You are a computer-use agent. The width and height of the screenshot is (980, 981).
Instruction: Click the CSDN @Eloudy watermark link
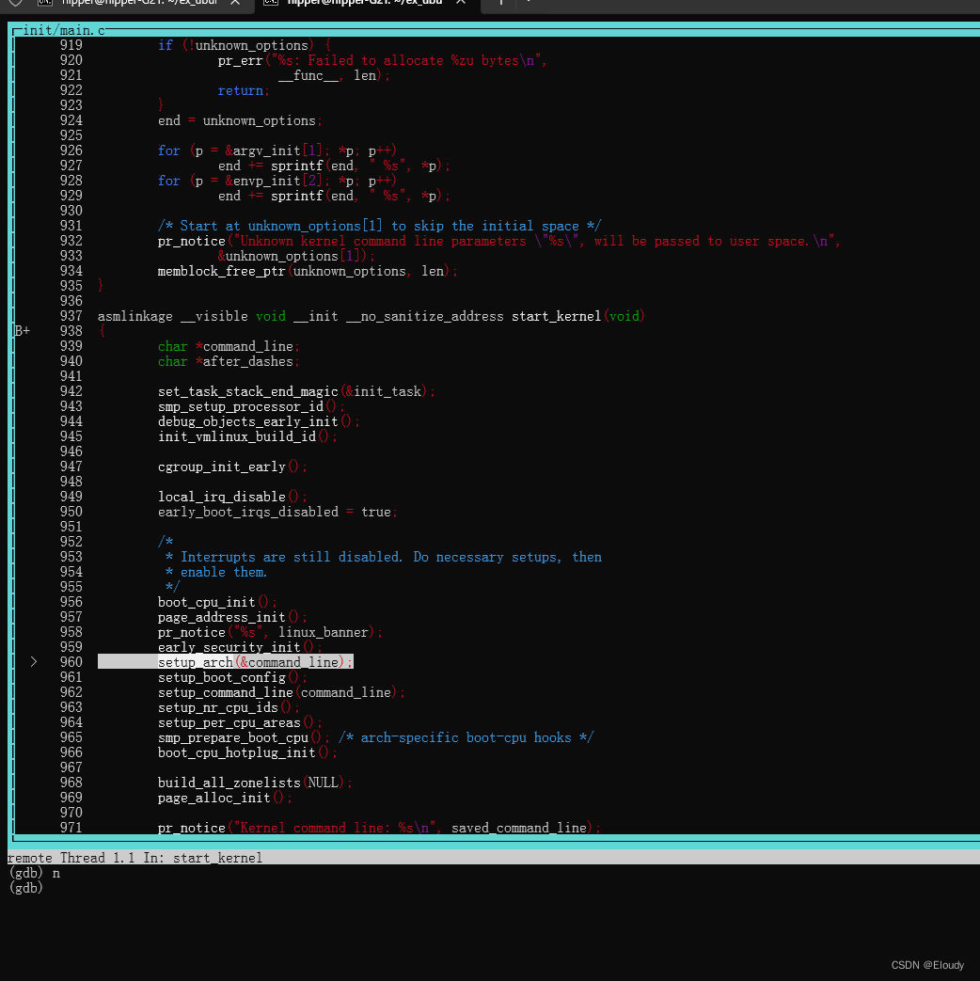point(926,964)
